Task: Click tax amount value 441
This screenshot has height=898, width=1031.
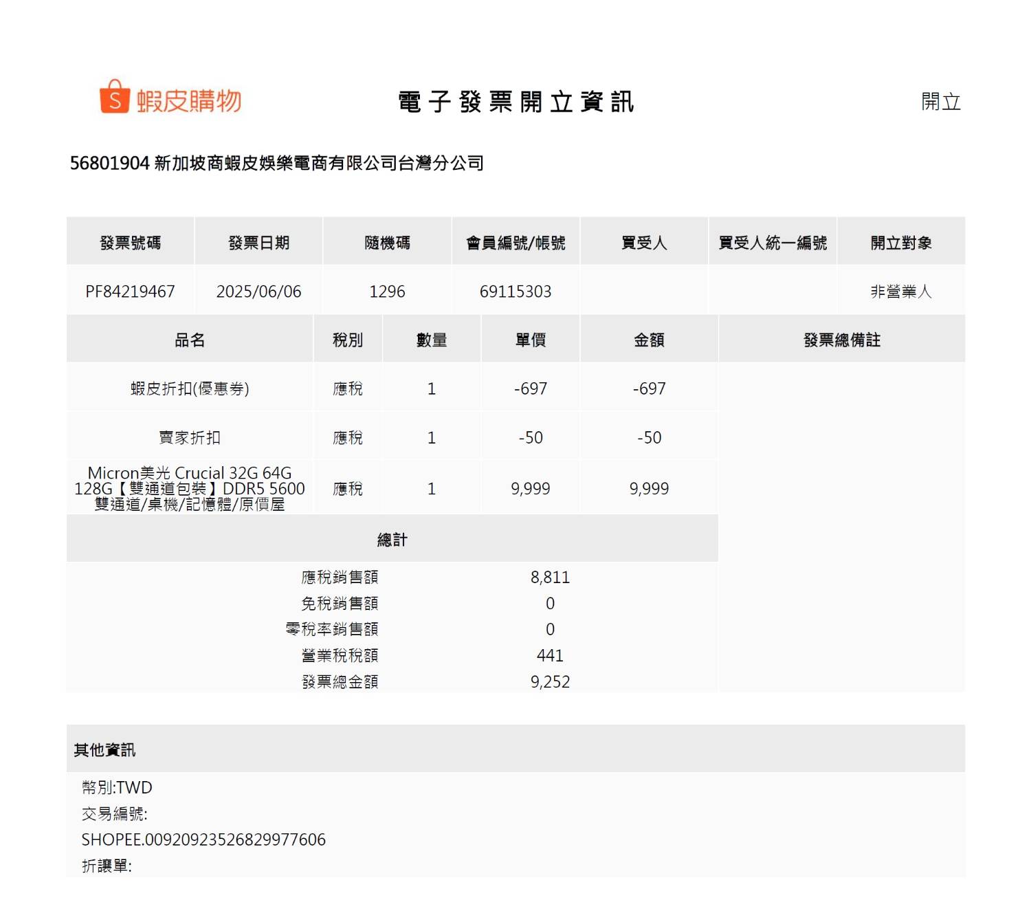Action: (550, 655)
